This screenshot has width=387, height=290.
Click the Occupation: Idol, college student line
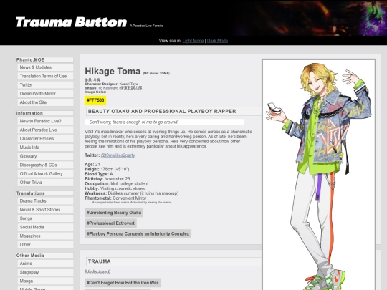coord(117,184)
